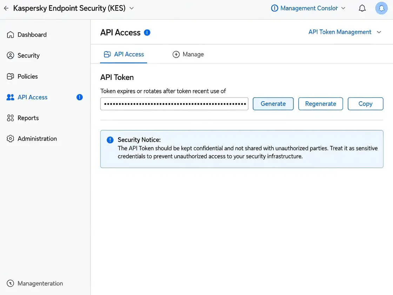Expand the Kaspersky Endpoint Security product chevron

[x=132, y=8]
